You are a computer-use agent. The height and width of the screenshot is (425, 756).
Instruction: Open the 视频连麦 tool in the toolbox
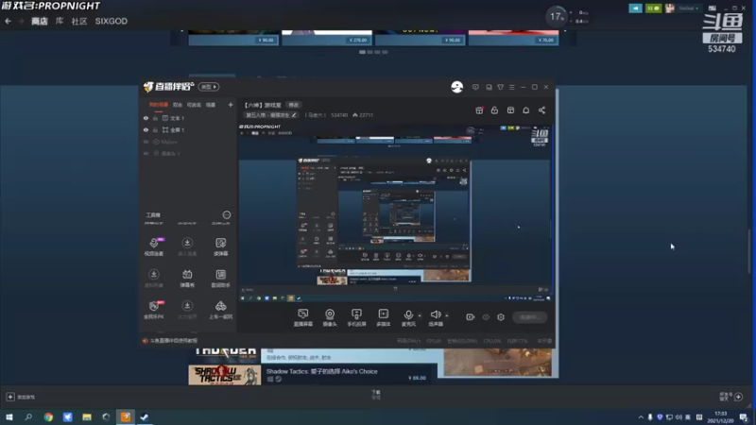pos(154,246)
